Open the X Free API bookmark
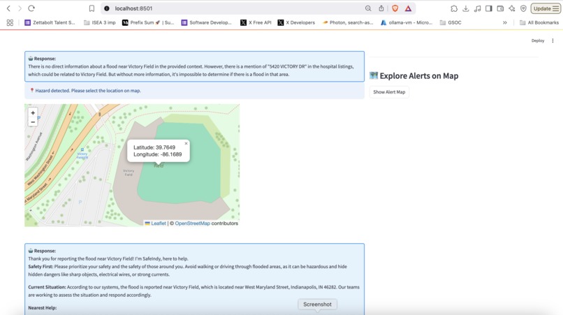The image size is (563, 315). click(256, 22)
